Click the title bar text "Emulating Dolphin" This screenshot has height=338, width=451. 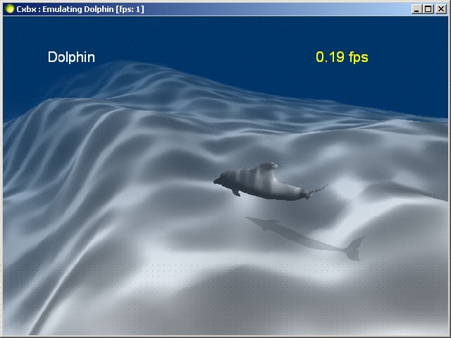pyautogui.click(x=74, y=9)
